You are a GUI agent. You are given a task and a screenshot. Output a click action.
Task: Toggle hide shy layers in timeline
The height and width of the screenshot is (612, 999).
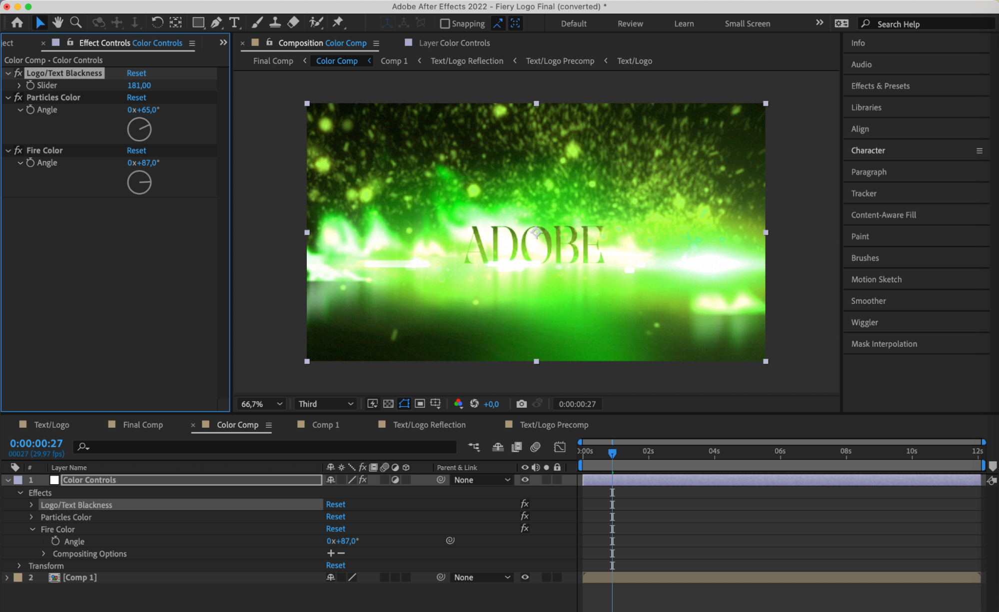498,447
